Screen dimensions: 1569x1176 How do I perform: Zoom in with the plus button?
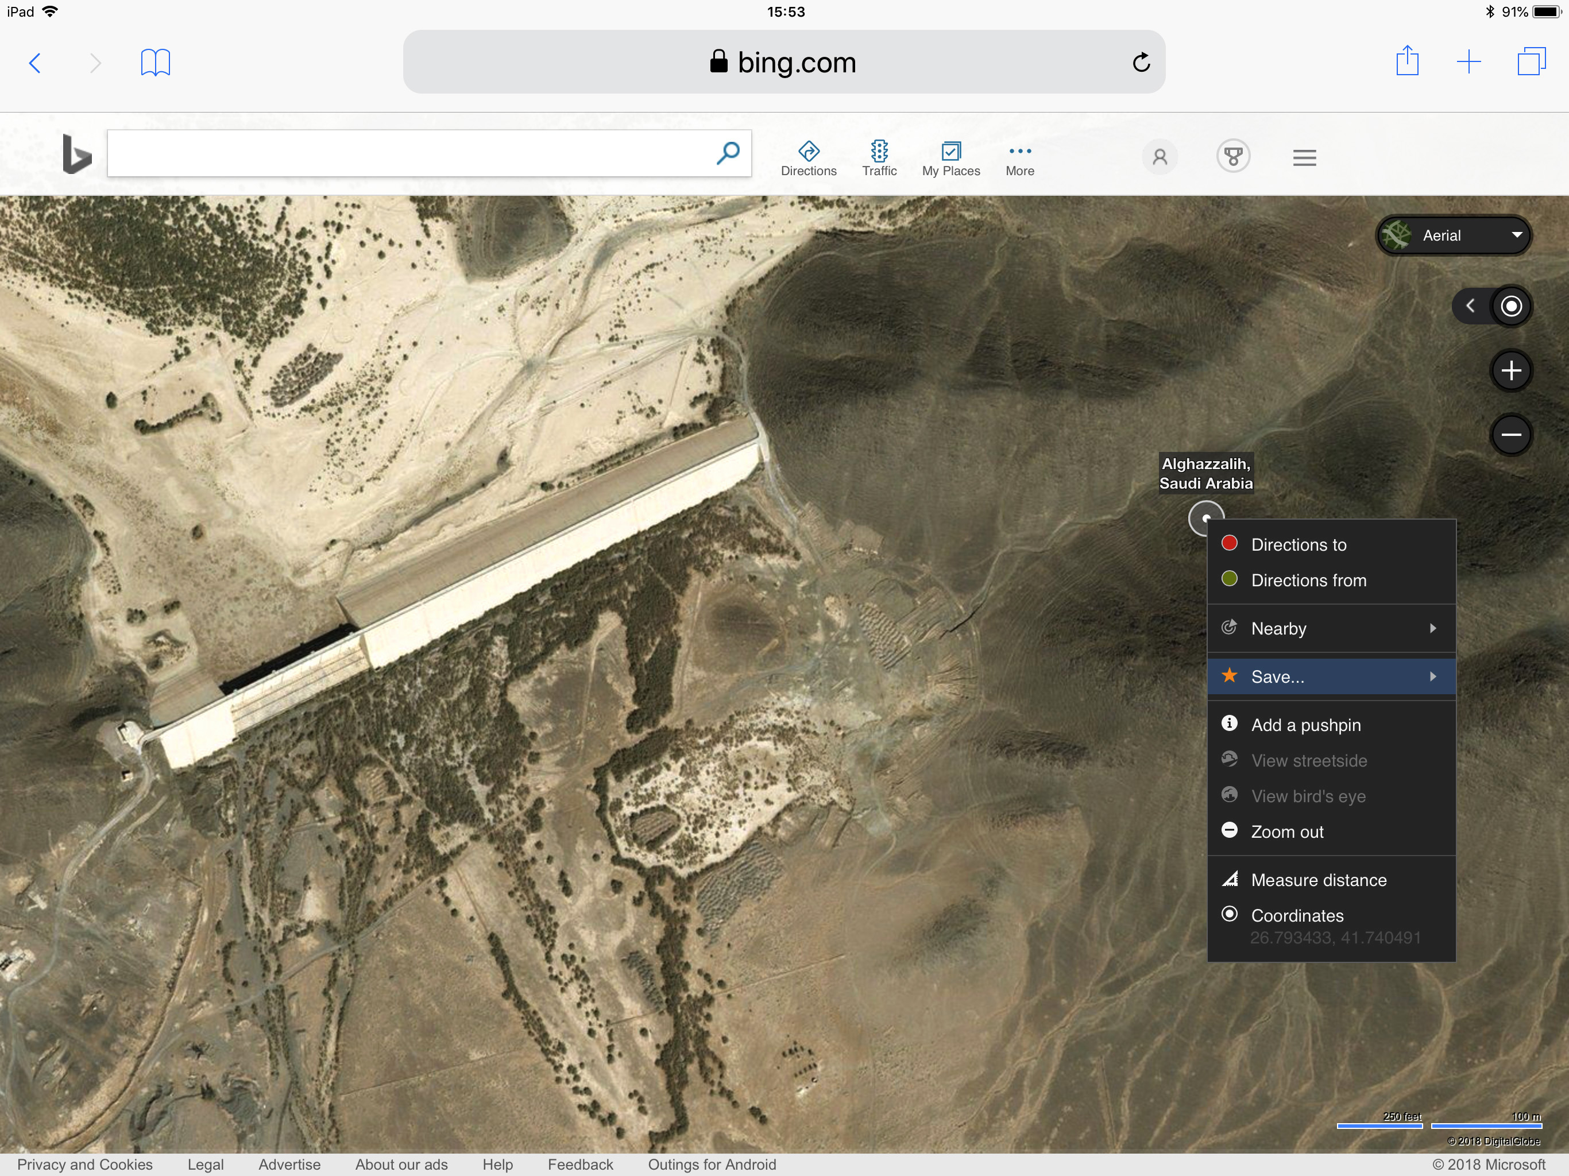coord(1511,370)
